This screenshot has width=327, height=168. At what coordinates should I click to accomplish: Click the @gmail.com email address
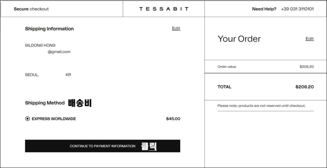(59, 52)
